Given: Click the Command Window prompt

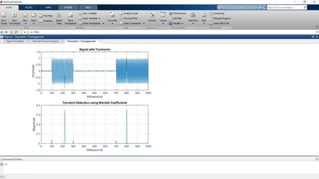Looking at the screenshot, I should tap(6, 165).
